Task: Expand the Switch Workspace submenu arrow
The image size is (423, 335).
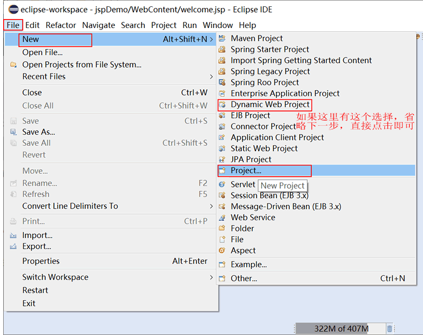Action: tap(211, 277)
